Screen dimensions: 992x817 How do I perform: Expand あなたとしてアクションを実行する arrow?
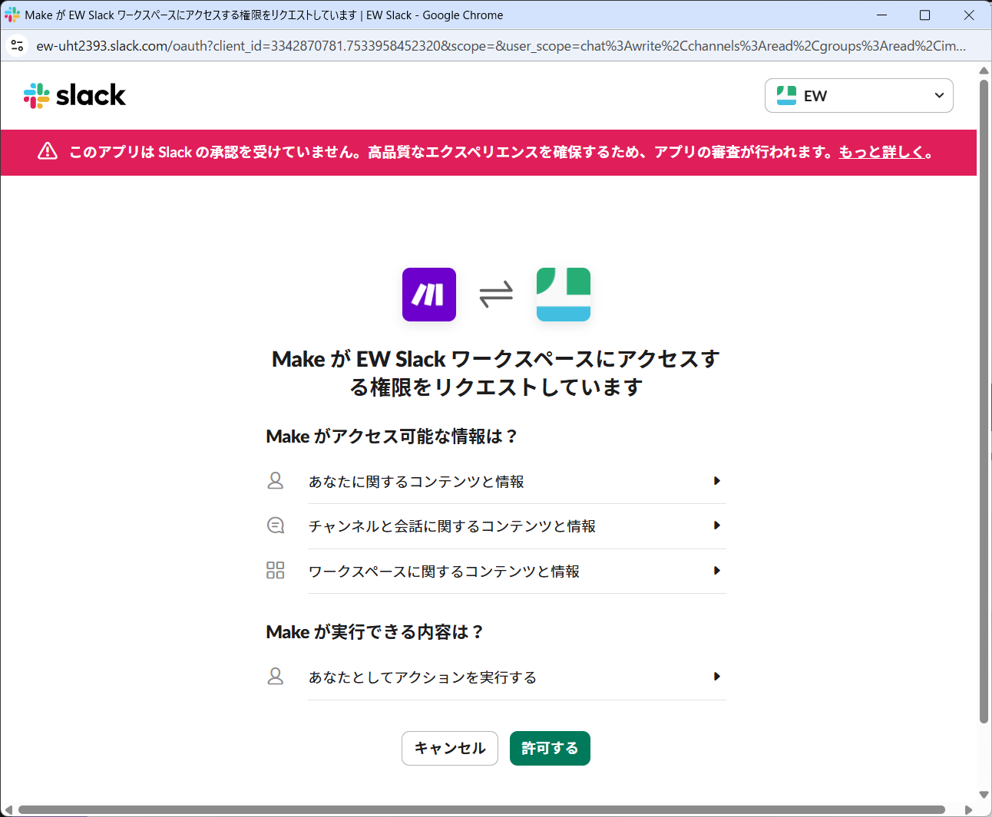click(x=716, y=677)
